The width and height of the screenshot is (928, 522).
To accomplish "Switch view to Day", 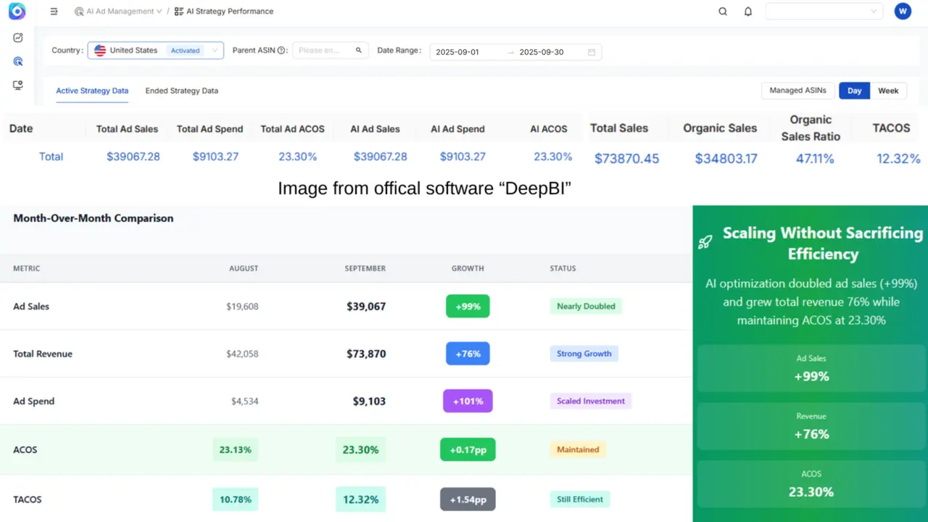I will tap(854, 91).
